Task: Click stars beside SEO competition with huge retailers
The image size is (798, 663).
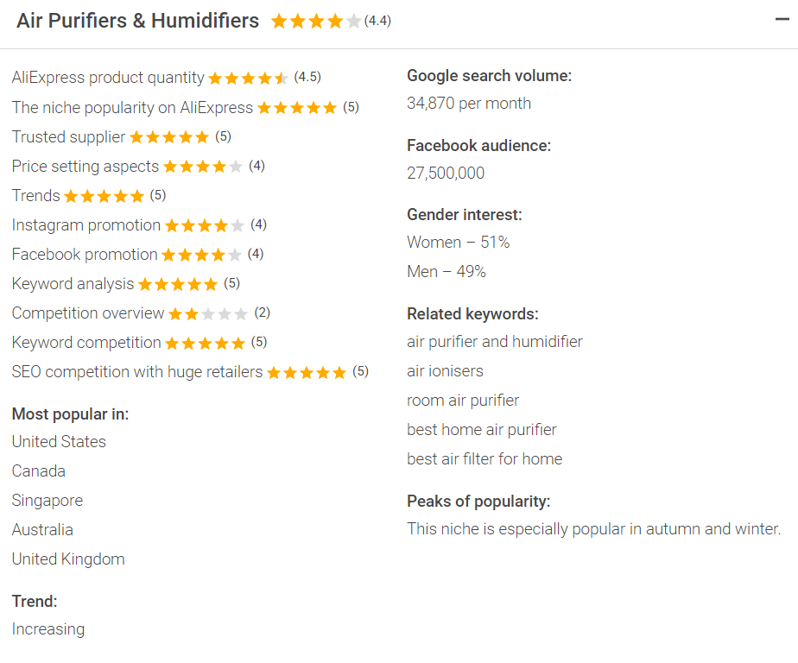Action: [307, 372]
